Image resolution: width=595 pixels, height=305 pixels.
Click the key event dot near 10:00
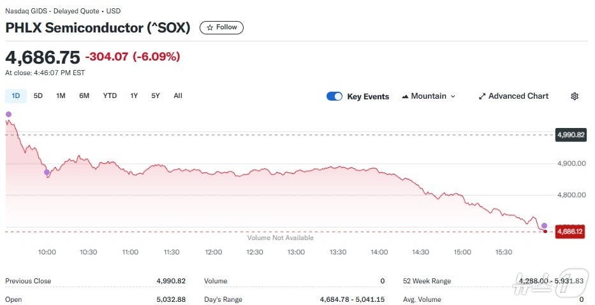click(46, 173)
